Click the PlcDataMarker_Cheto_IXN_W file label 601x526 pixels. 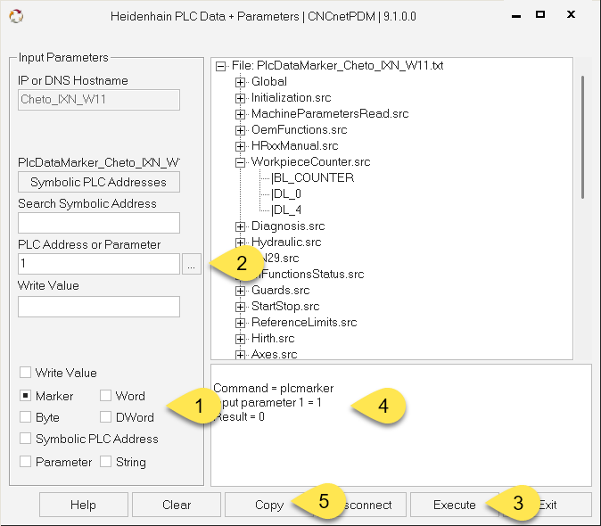click(99, 162)
